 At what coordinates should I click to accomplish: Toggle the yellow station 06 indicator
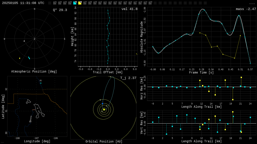80,3
